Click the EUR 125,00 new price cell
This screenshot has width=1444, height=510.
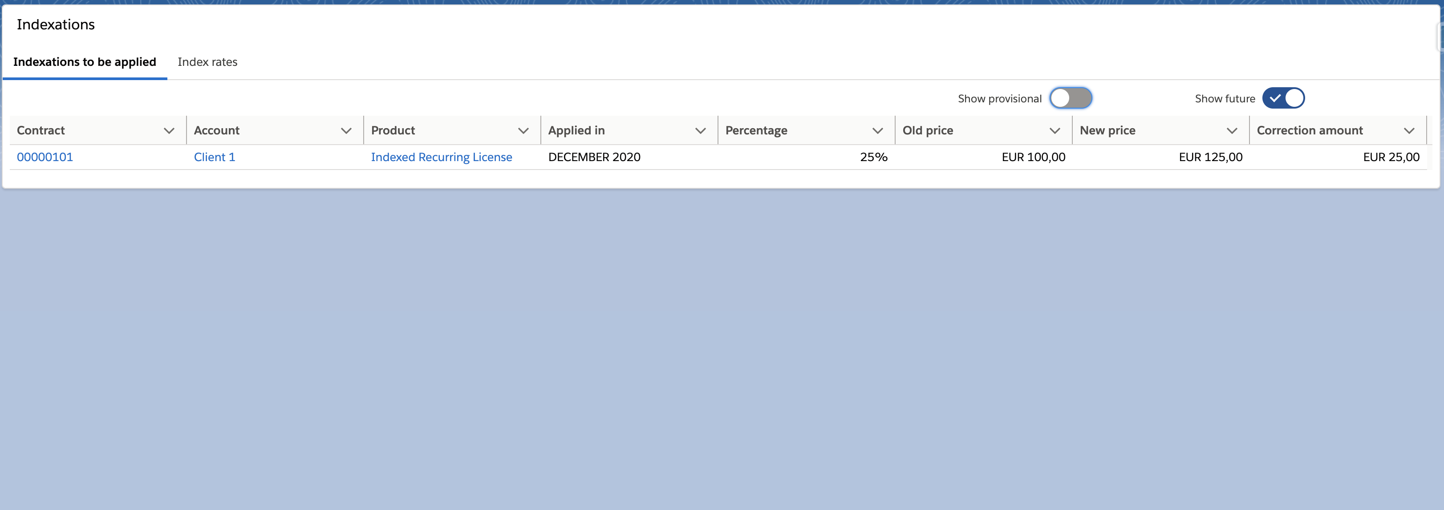pos(1210,158)
